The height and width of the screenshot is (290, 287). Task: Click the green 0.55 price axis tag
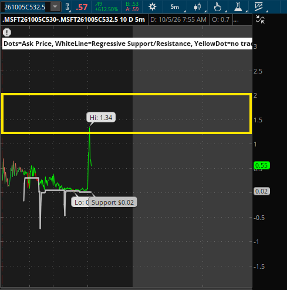(x=262, y=165)
